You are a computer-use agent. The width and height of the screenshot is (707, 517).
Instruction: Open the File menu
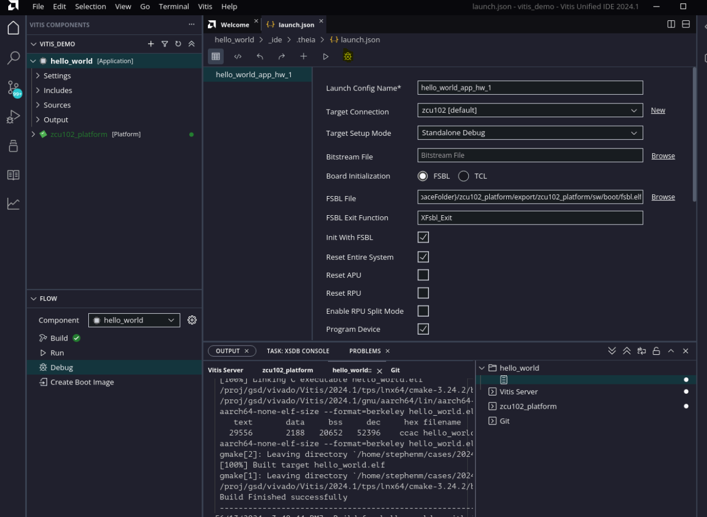38,7
